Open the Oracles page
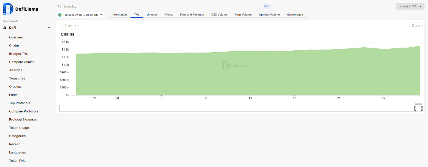 point(15,87)
